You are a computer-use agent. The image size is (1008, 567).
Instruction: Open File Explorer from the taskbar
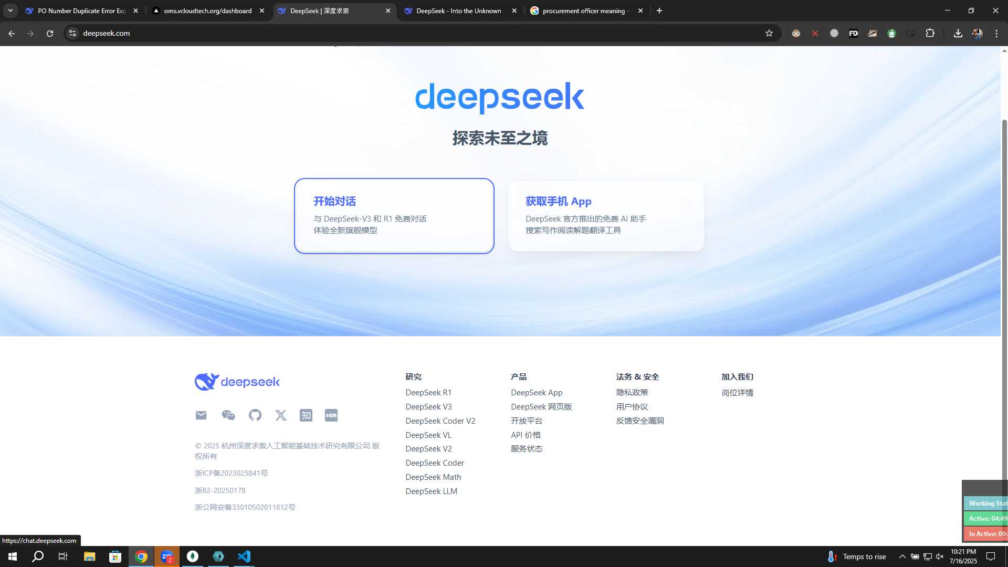pos(90,556)
